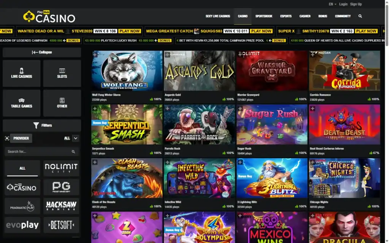Click thumbs-up rating on Beat Beast Cerberus Inferno
The image size is (389, 243).
pos(371,153)
